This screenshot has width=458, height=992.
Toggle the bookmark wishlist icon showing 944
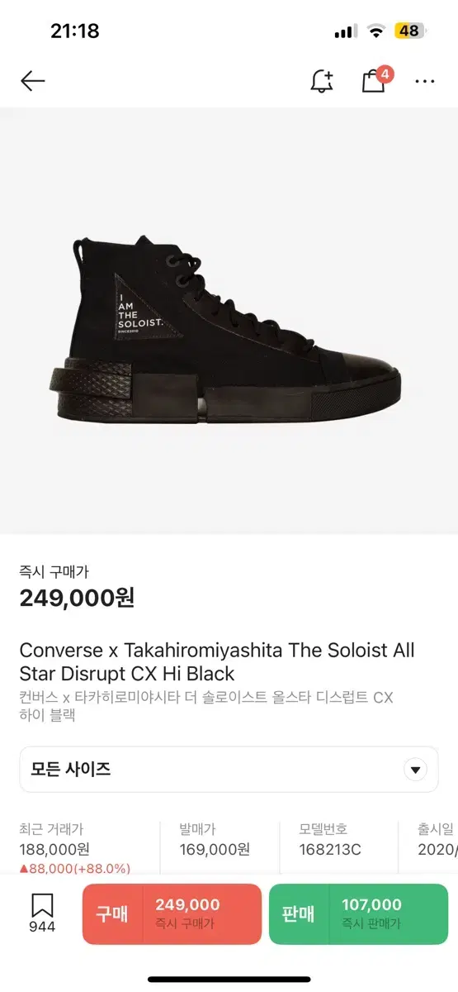[x=42, y=913]
